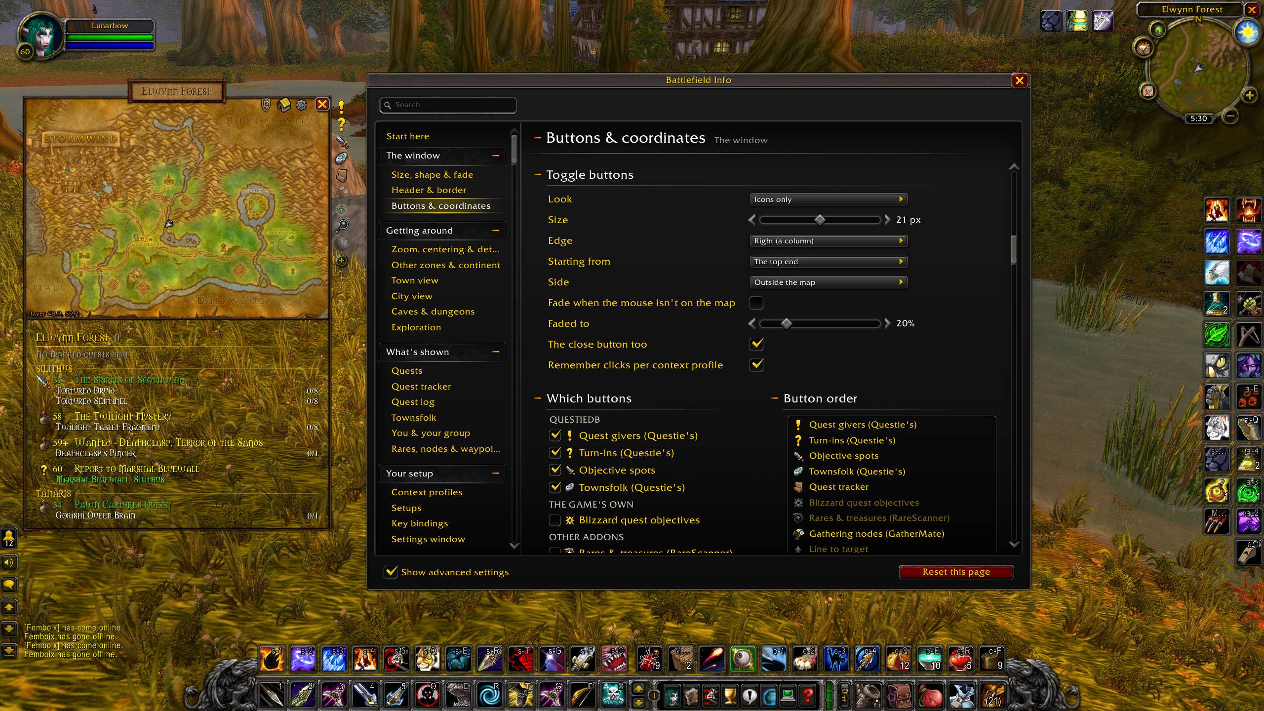The height and width of the screenshot is (711, 1264).
Task: Open the Side dropdown showing Outside the map
Action: coord(829,282)
